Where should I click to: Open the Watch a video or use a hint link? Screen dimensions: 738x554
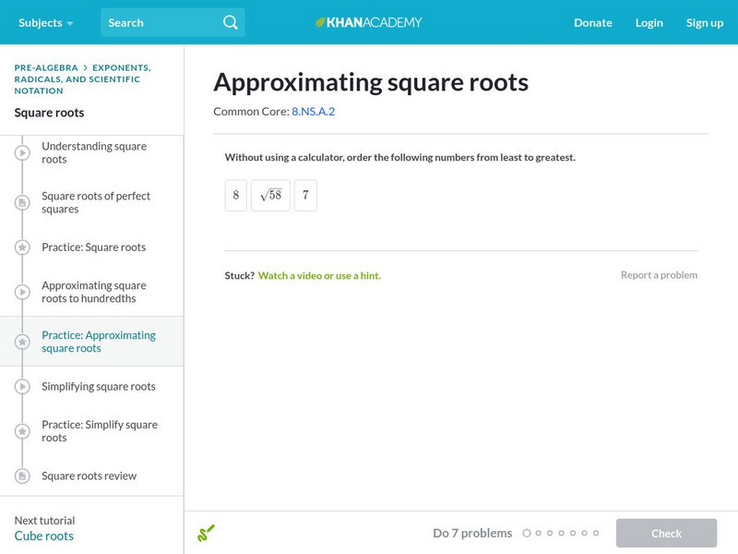click(319, 275)
